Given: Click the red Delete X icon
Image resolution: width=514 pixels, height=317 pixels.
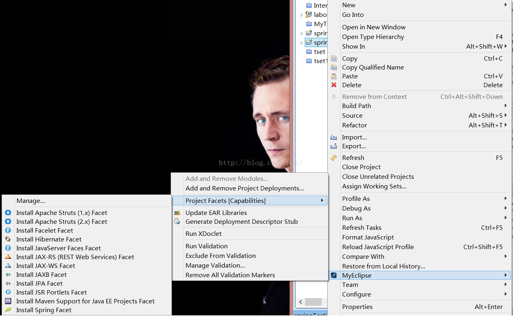Looking at the screenshot, I should (334, 85).
